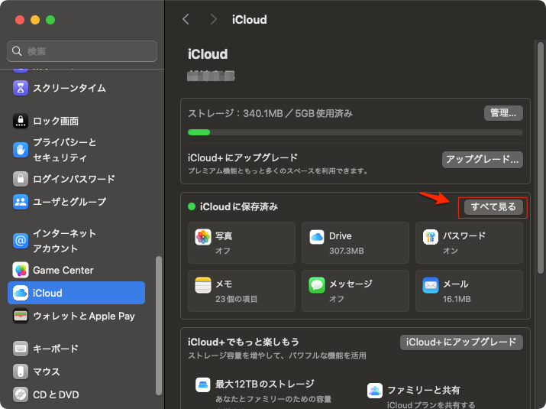The height and width of the screenshot is (409, 546).
Task: Open the メール (Mail) tile
Action: pyautogui.click(x=469, y=291)
